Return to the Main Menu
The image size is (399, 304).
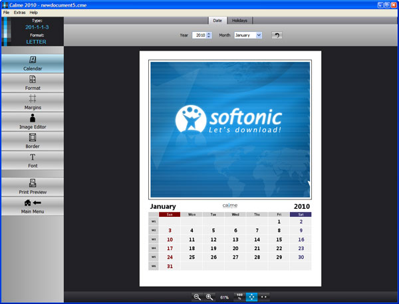(32, 206)
